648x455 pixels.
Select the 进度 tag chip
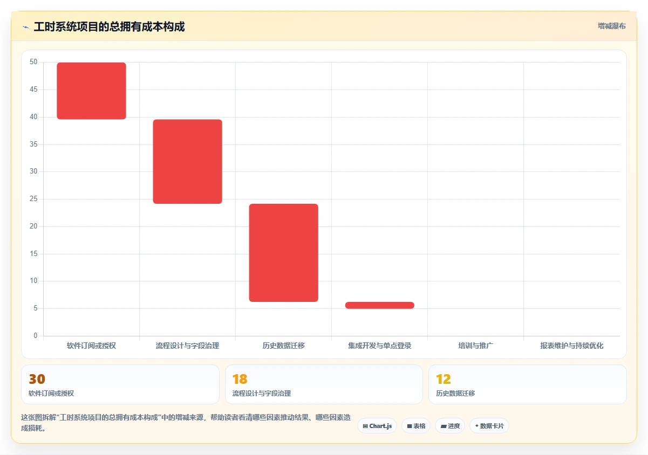click(x=450, y=426)
